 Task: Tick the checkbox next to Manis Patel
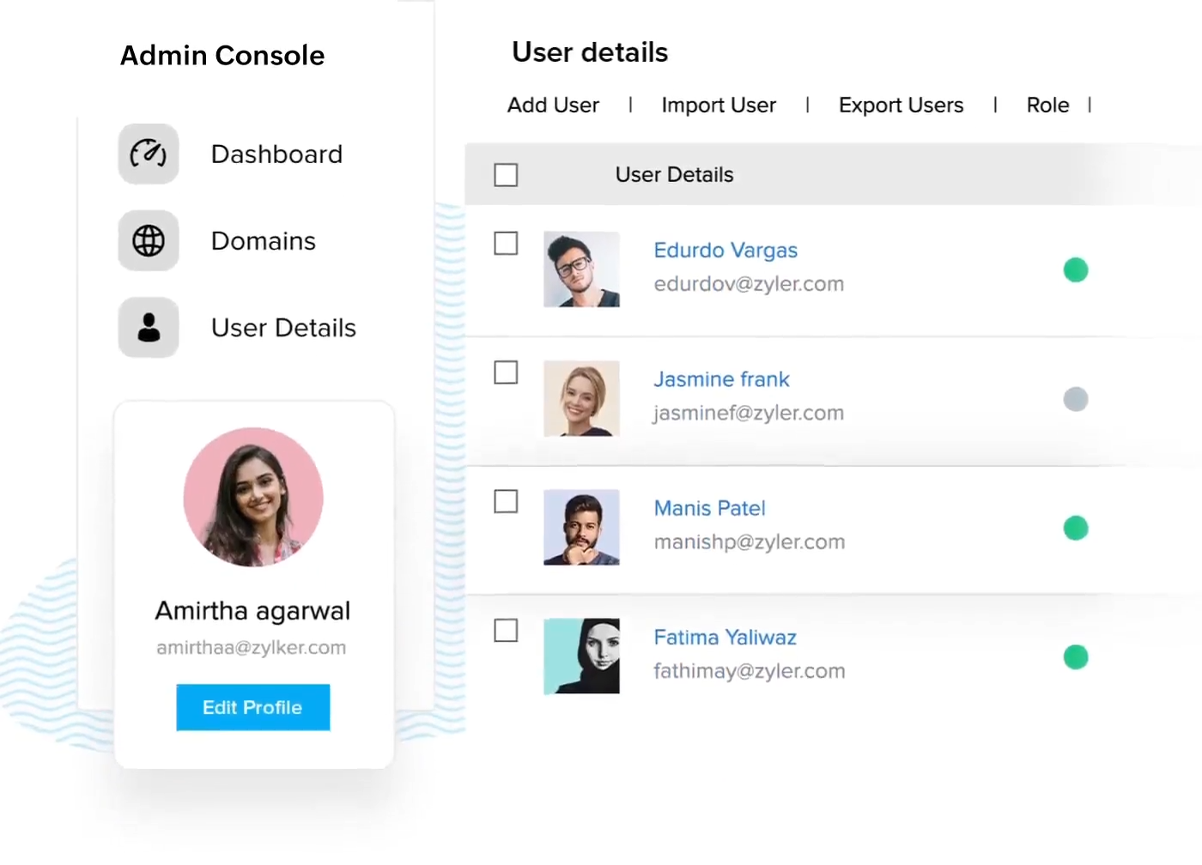[506, 501]
